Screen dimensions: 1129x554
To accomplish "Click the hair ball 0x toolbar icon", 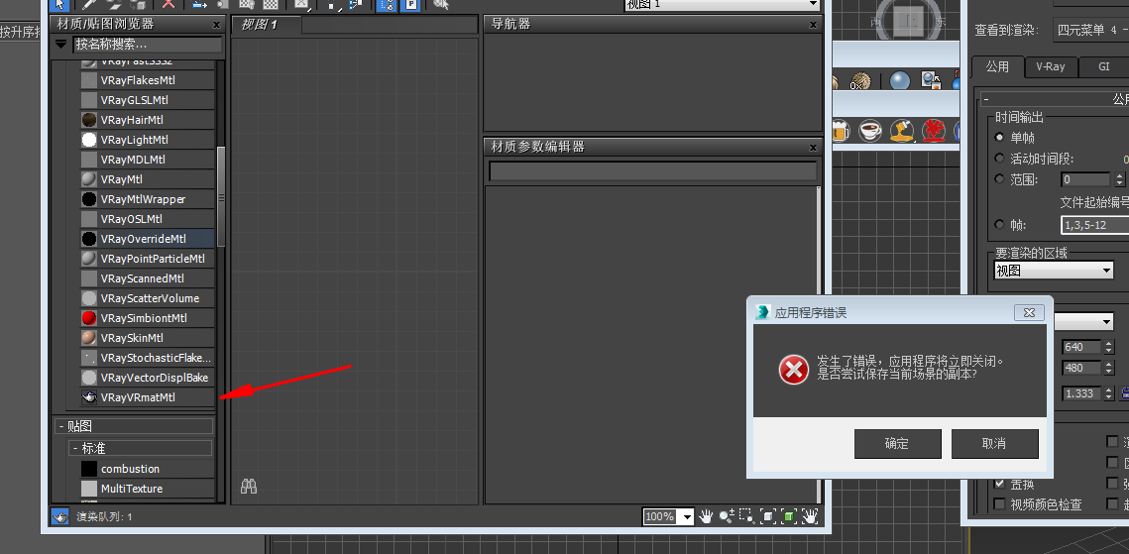I will click(859, 80).
